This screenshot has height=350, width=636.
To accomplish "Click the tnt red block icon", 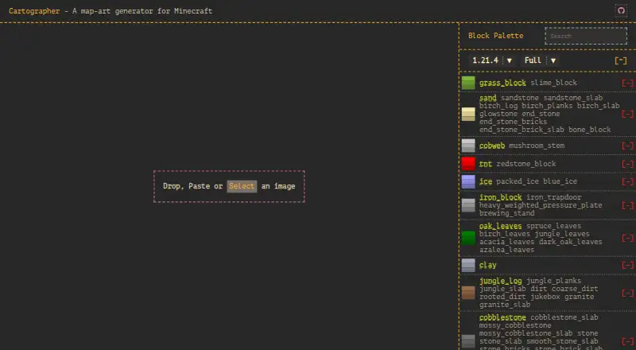I will (x=468, y=164).
